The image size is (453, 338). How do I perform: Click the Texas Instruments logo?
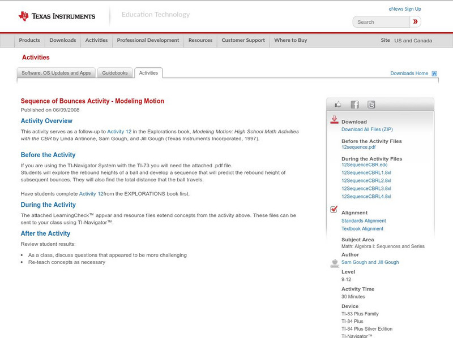tap(57, 16)
